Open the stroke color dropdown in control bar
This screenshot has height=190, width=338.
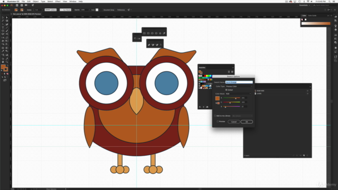coord(25,10)
